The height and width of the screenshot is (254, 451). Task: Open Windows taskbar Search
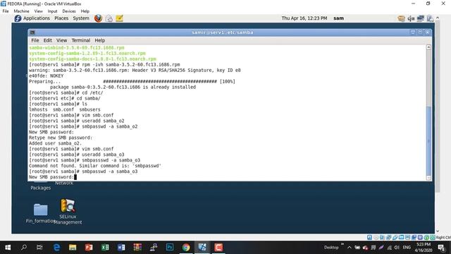[x=24, y=248]
